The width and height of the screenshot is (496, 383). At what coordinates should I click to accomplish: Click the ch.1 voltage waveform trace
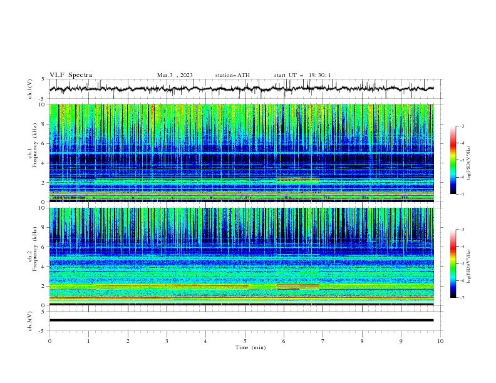click(242, 89)
